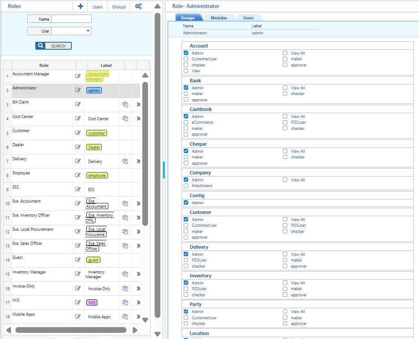Switch to the Modules tab
The image size is (419, 339).
click(219, 18)
